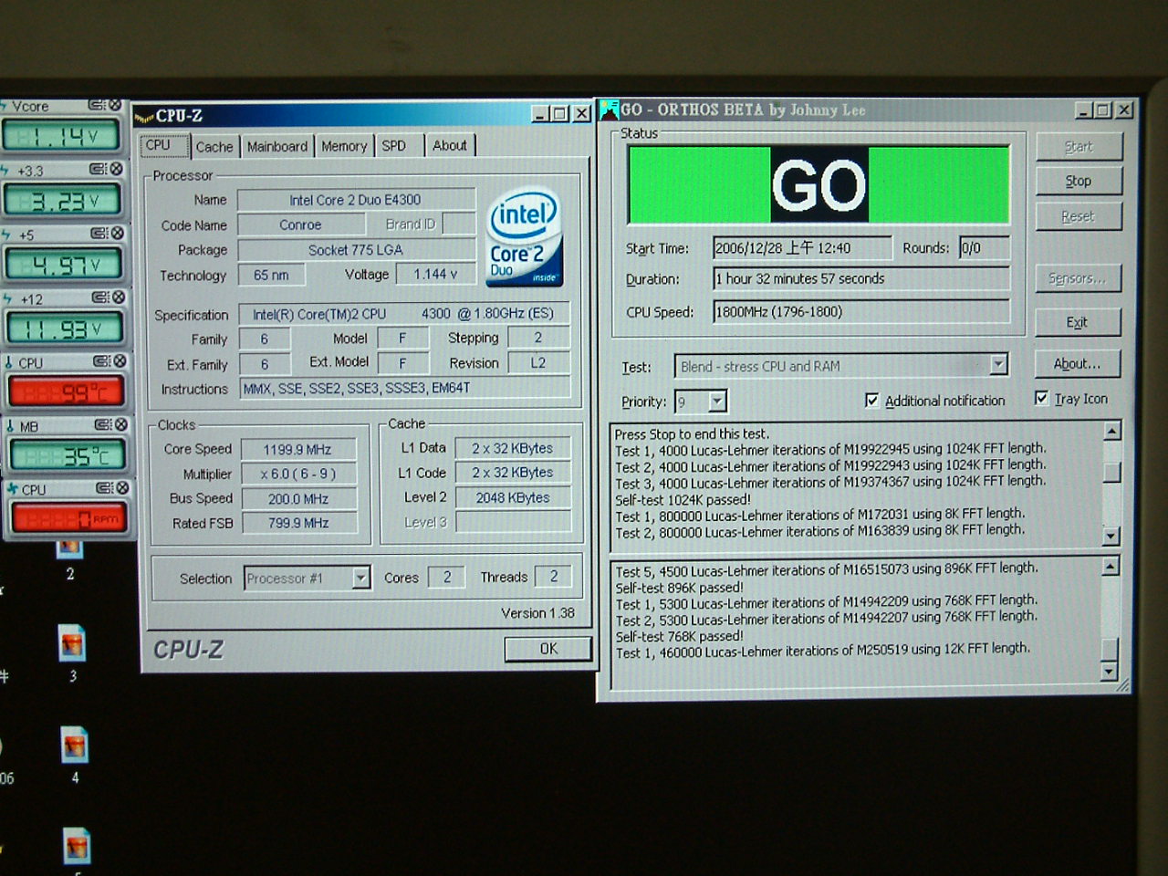Click the Intel Core 2 Duo logo
This screenshot has width=1168, height=876.
(525, 237)
